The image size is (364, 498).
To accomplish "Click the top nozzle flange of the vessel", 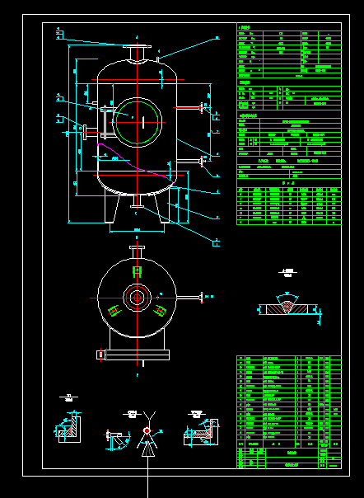I will click(x=137, y=47).
